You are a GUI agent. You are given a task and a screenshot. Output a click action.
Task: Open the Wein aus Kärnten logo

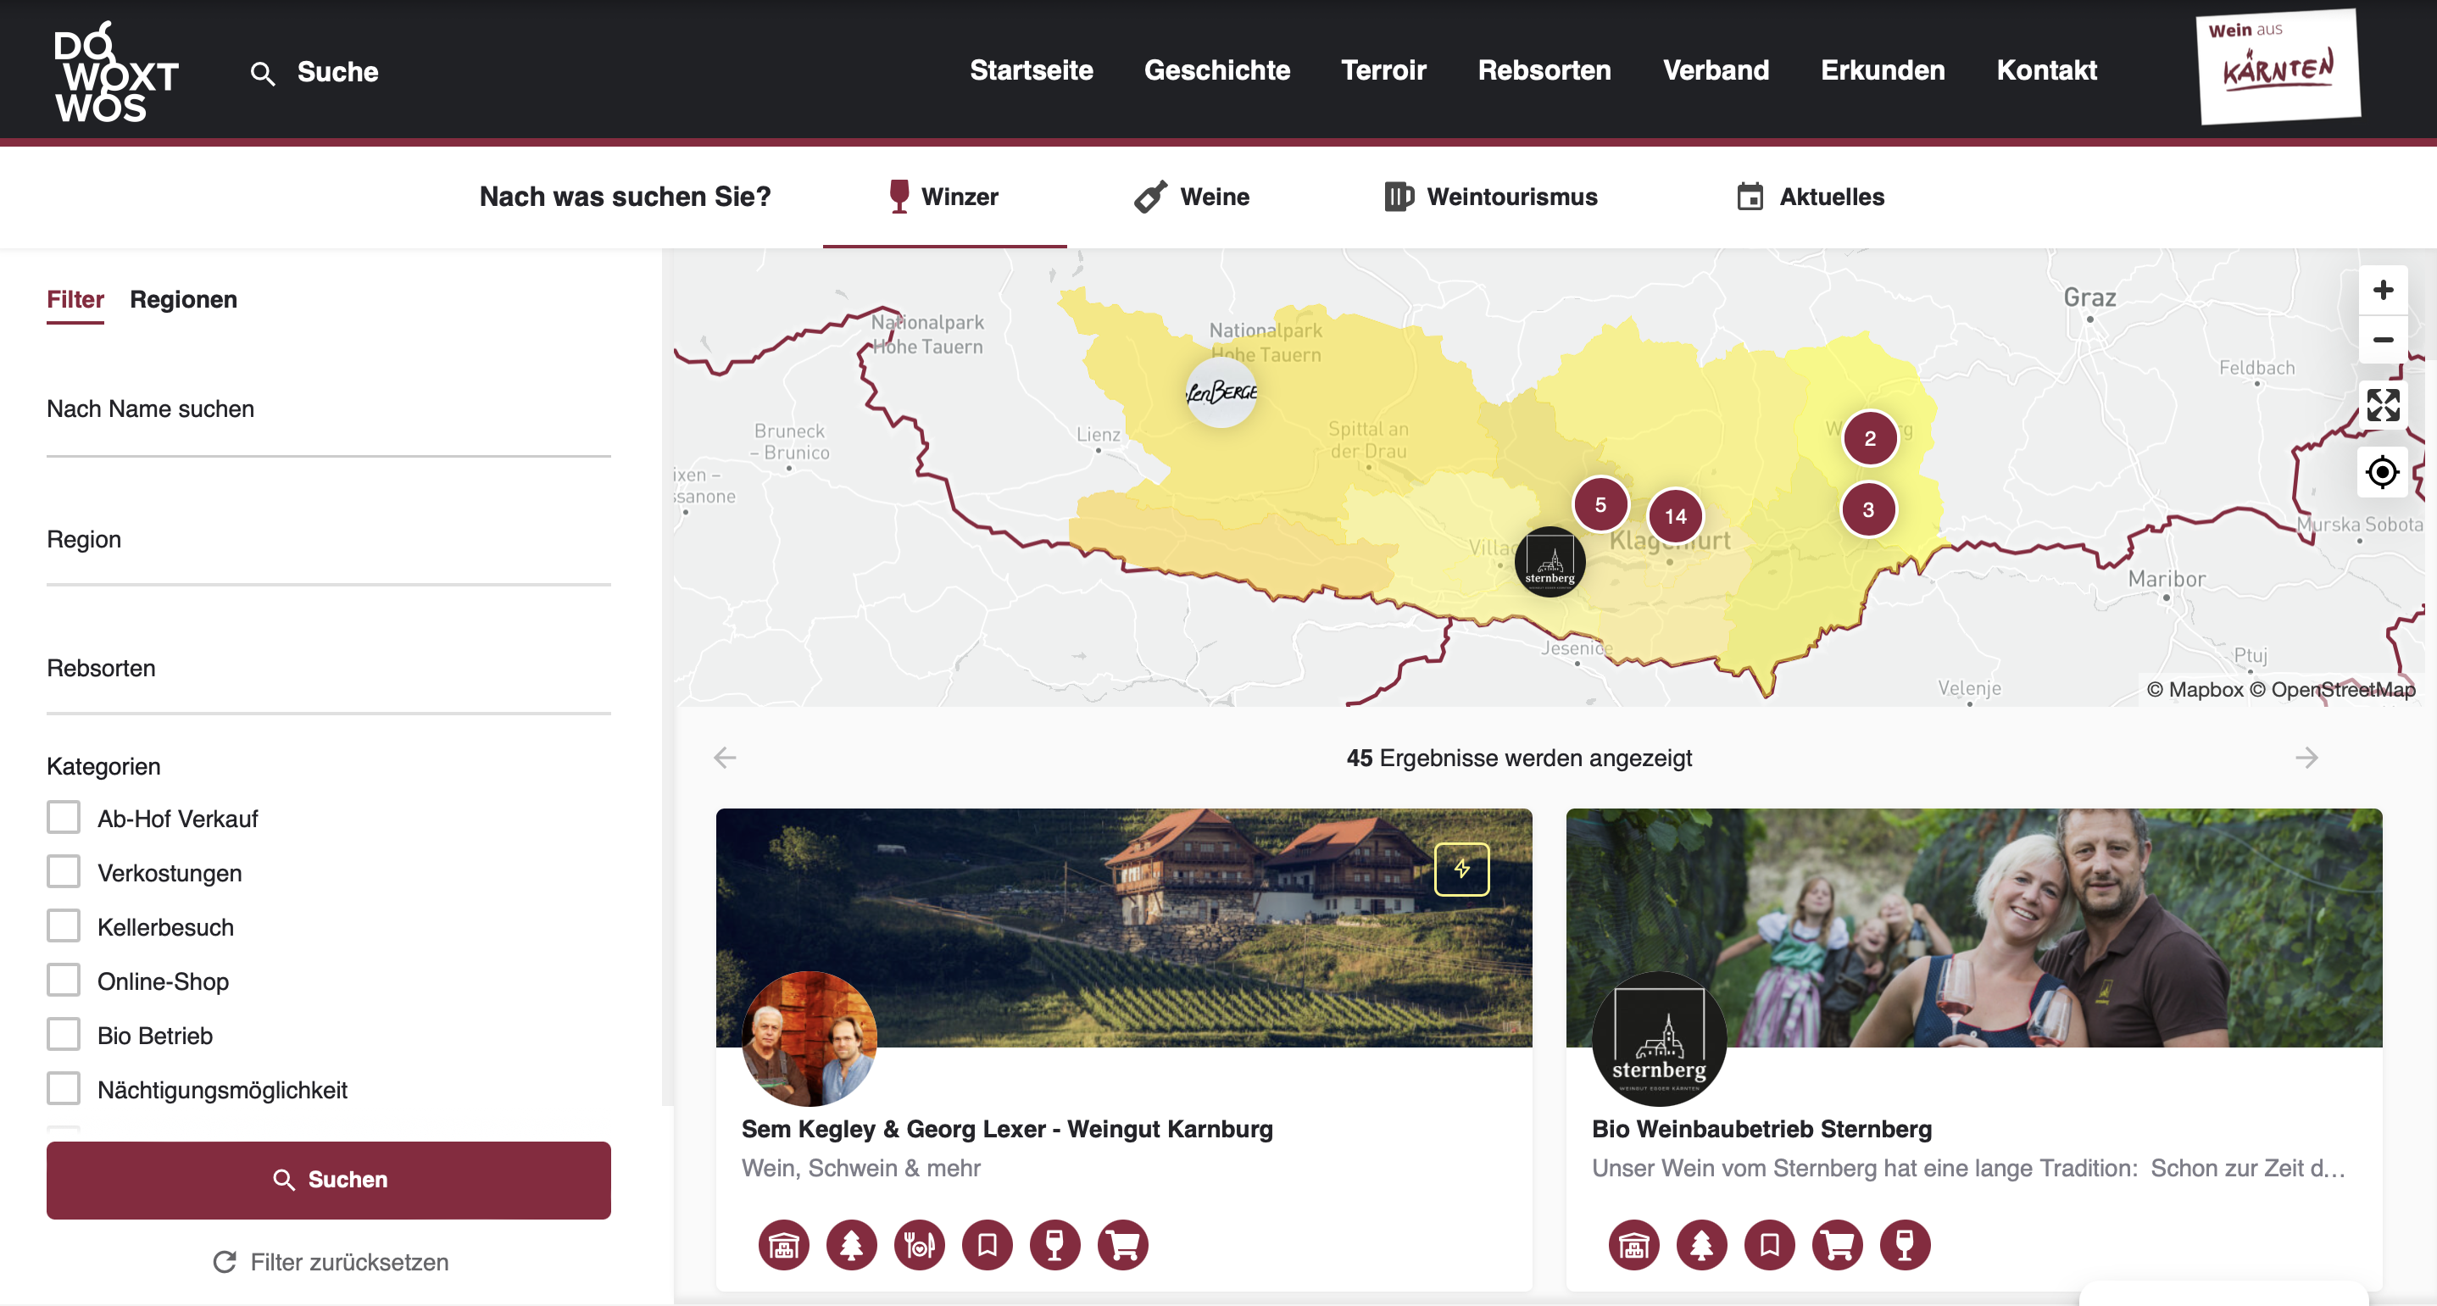2278,66
